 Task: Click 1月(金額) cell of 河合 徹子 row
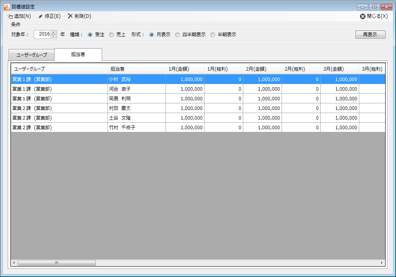pos(185,89)
